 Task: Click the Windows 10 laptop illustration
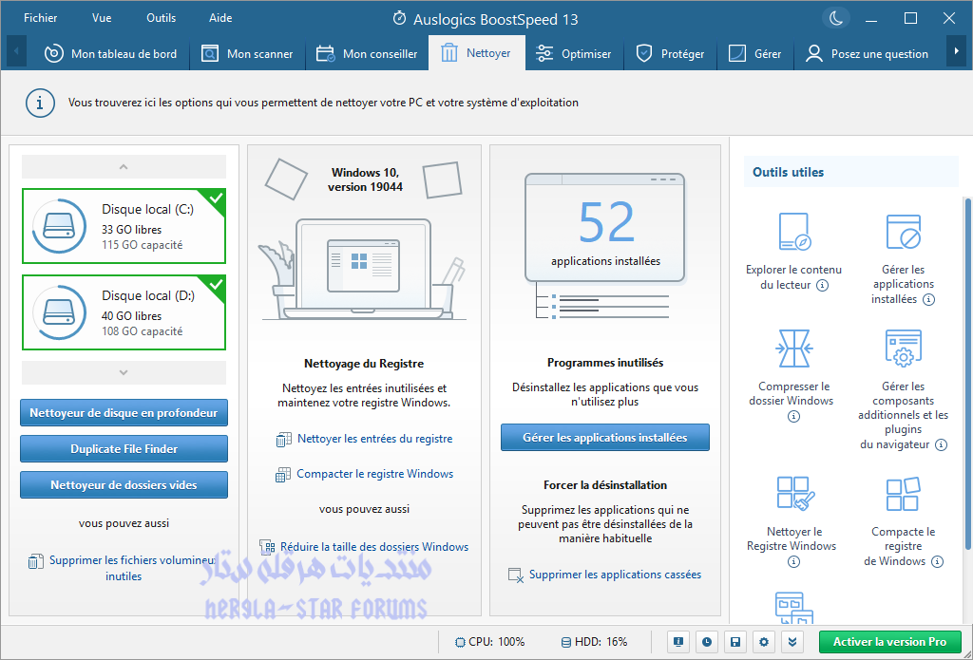tap(363, 268)
